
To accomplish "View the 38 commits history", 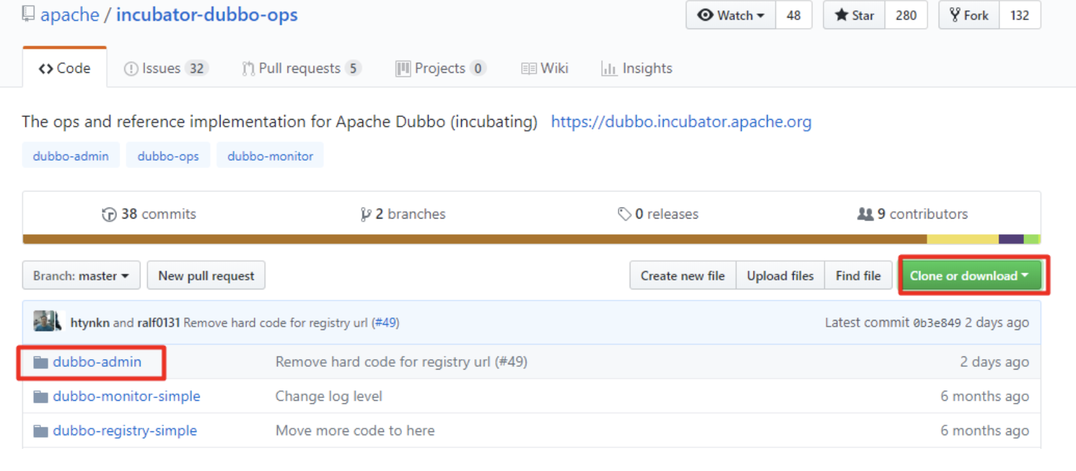I will tap(149, 214).
